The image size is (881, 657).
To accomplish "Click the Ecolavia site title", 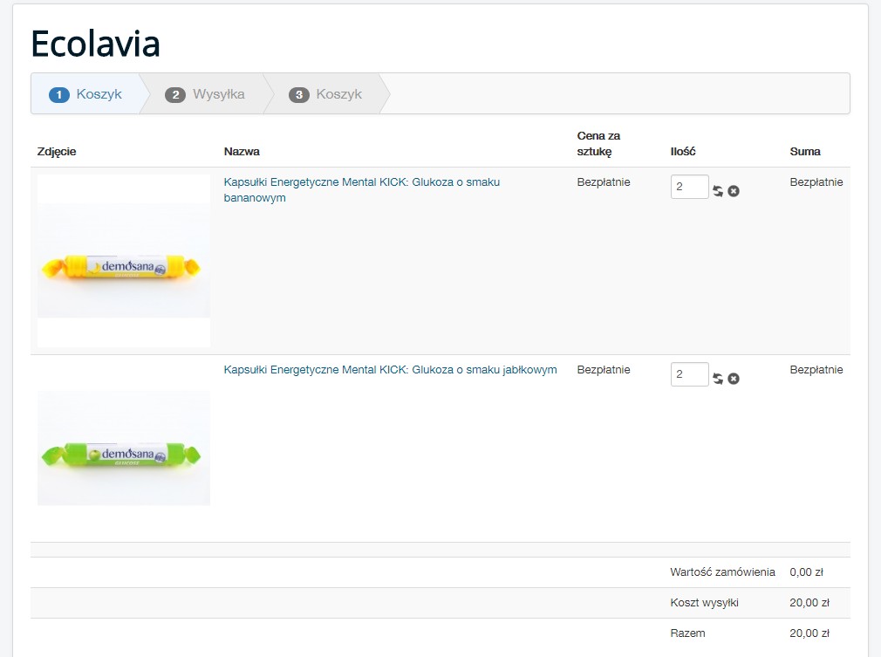I will tap(95, 44).
